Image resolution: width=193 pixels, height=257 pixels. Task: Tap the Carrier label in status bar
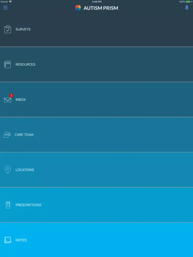pos(4,2)
